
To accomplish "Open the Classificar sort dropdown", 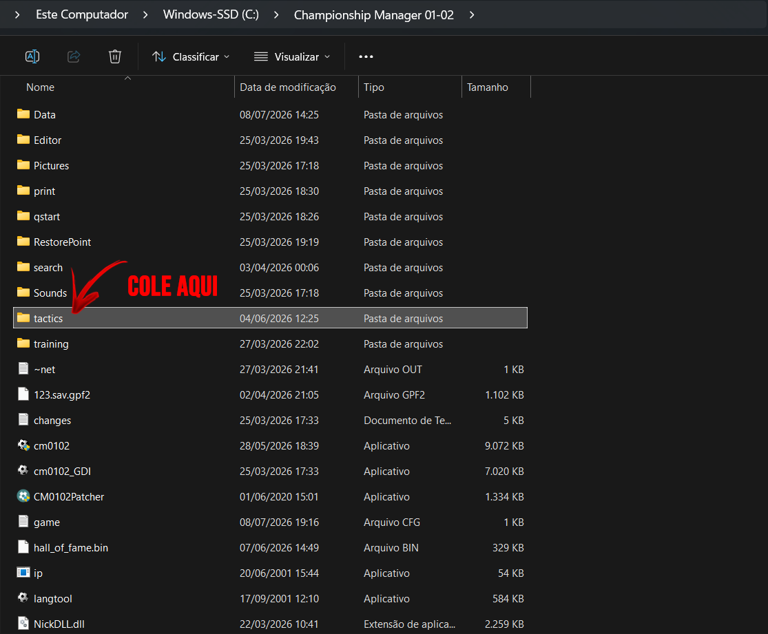I will click(x=191, y=56).
